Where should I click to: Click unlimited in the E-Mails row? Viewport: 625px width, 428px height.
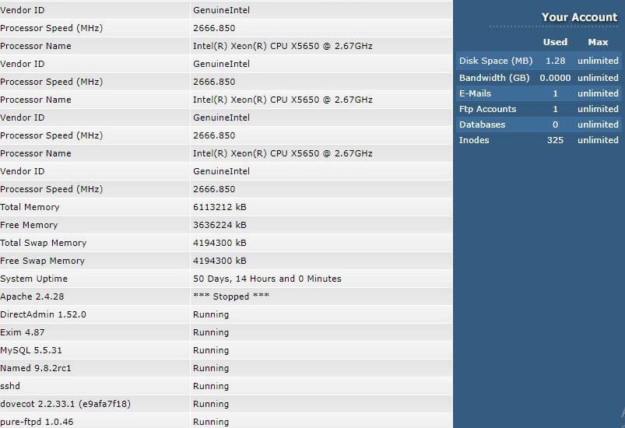click(x=598, y=93)
